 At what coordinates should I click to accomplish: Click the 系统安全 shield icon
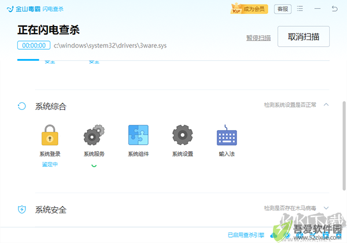22,209
